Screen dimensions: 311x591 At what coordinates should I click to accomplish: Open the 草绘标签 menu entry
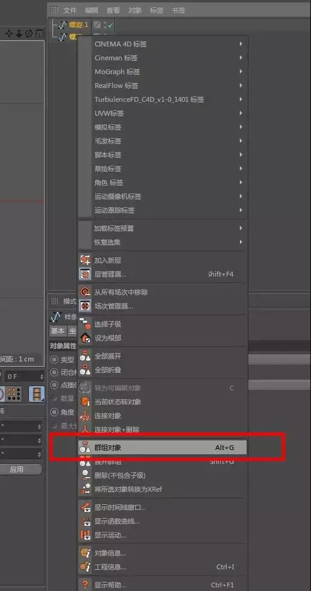click(163, 169)
